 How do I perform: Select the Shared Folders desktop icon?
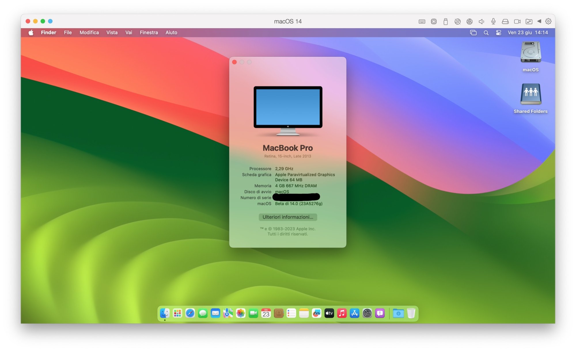pos(531,94)
